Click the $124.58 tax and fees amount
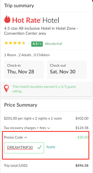This screenshot has width=93, height=173. click(82, 128)
